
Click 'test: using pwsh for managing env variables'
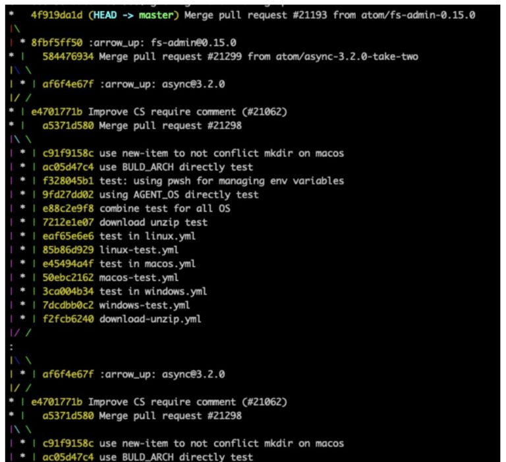pos(221,181)
